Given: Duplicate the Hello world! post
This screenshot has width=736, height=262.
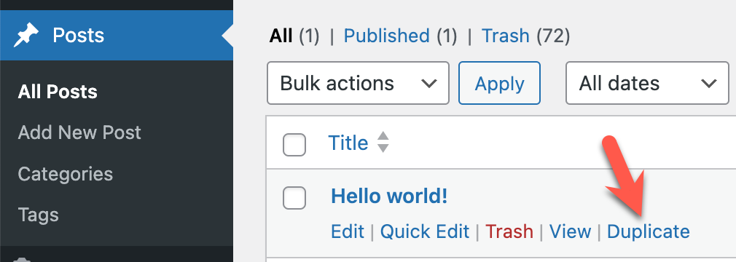Looking at the screenshot, I should [x=649, y=231].
